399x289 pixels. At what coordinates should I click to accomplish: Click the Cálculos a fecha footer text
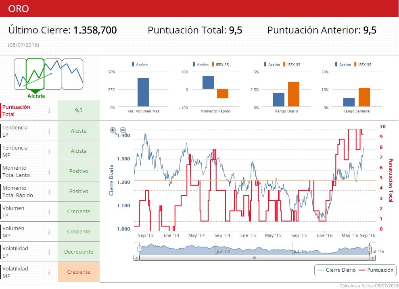point(369,286)
